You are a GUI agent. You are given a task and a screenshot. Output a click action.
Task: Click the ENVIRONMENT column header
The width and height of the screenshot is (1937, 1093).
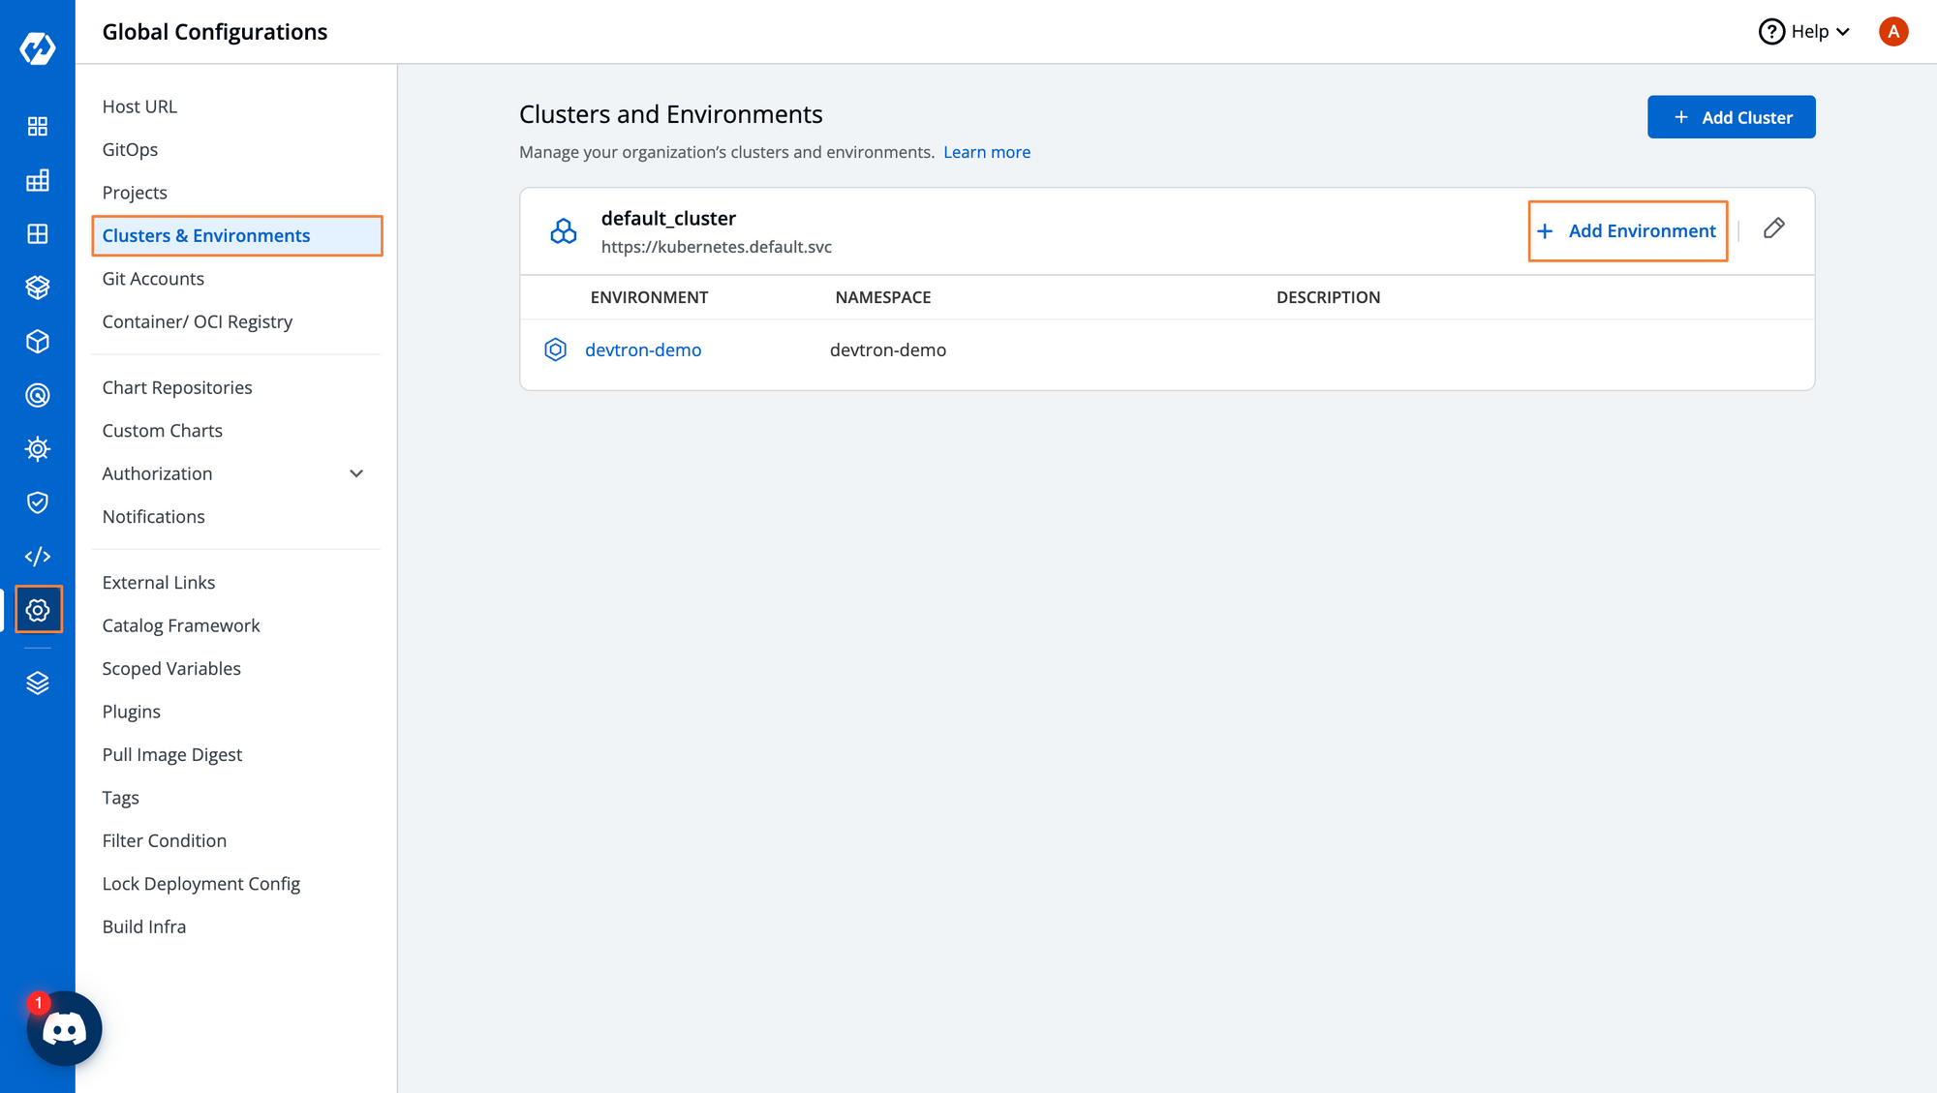pos(649,297)
